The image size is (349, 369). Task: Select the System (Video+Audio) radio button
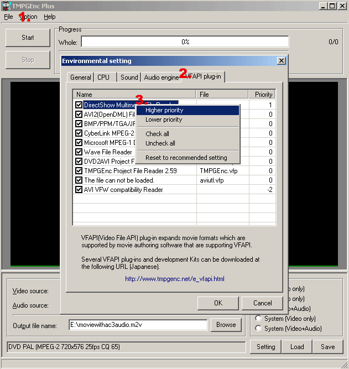tap(258, 329)
